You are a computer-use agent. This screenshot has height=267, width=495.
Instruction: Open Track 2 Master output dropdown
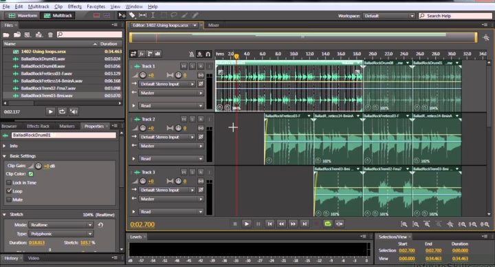pyautogui.click(x=170, y=146)
